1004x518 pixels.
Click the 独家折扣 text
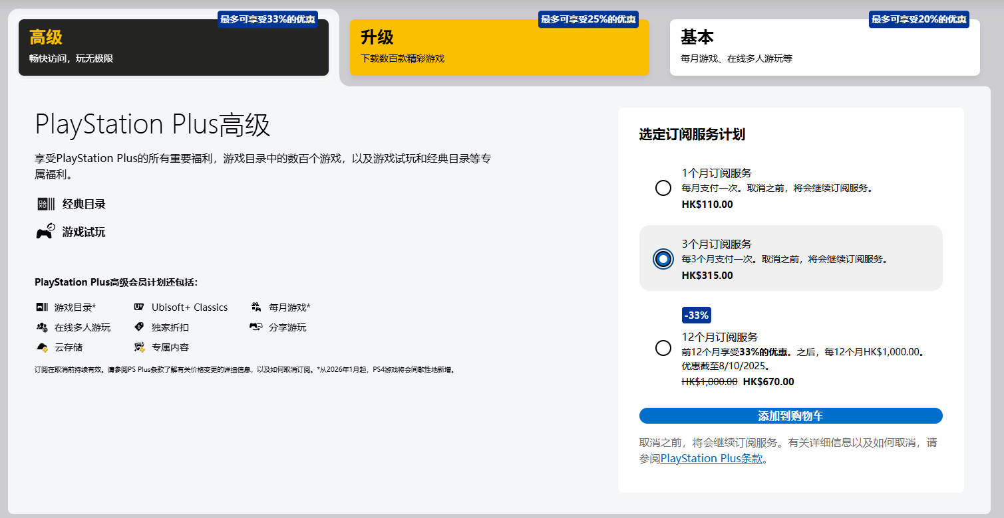tap(170, 327)
